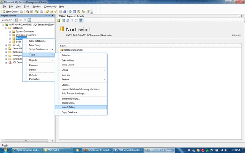Click the Properties Window toolbar icon

[88, 11]
